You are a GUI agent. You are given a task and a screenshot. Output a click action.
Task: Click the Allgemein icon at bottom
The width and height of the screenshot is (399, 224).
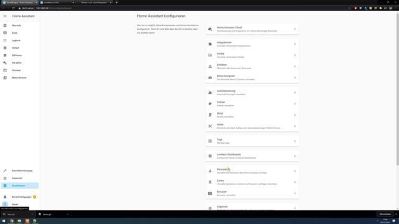tap(210, 208)
